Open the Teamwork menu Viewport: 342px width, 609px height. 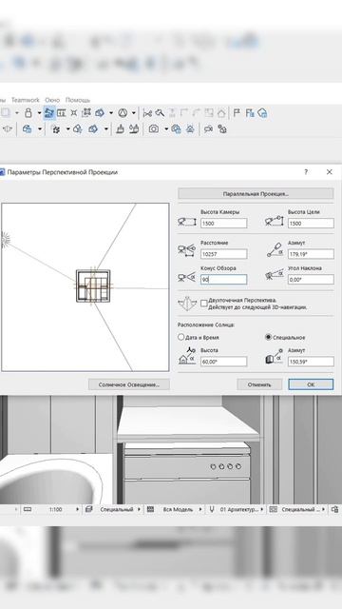[x=26, y=100]
